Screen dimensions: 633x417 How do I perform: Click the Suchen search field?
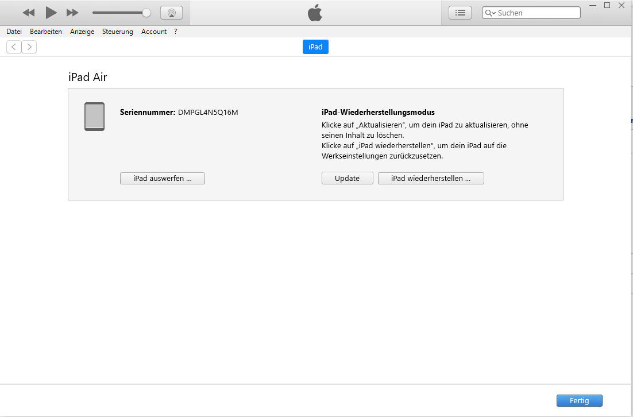tap(531, 13)
